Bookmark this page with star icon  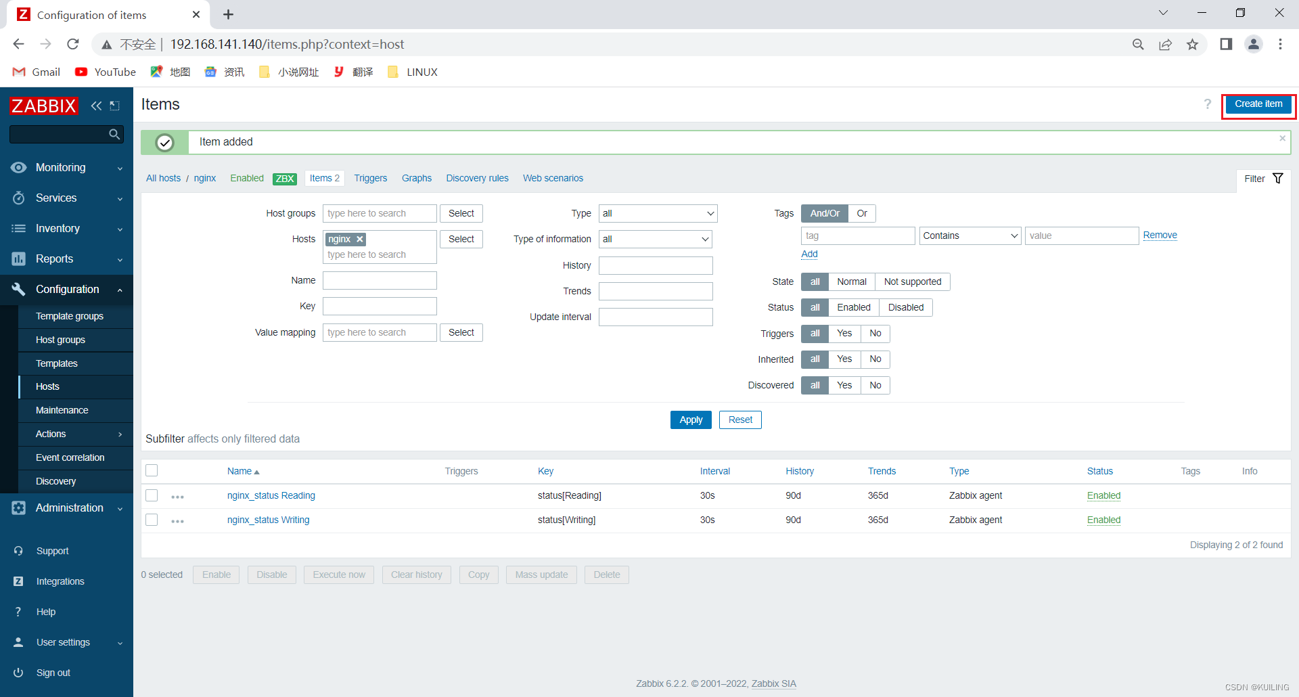tap(1192, 44)
